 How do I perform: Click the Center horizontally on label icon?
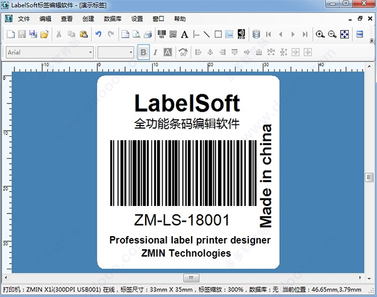295,52
